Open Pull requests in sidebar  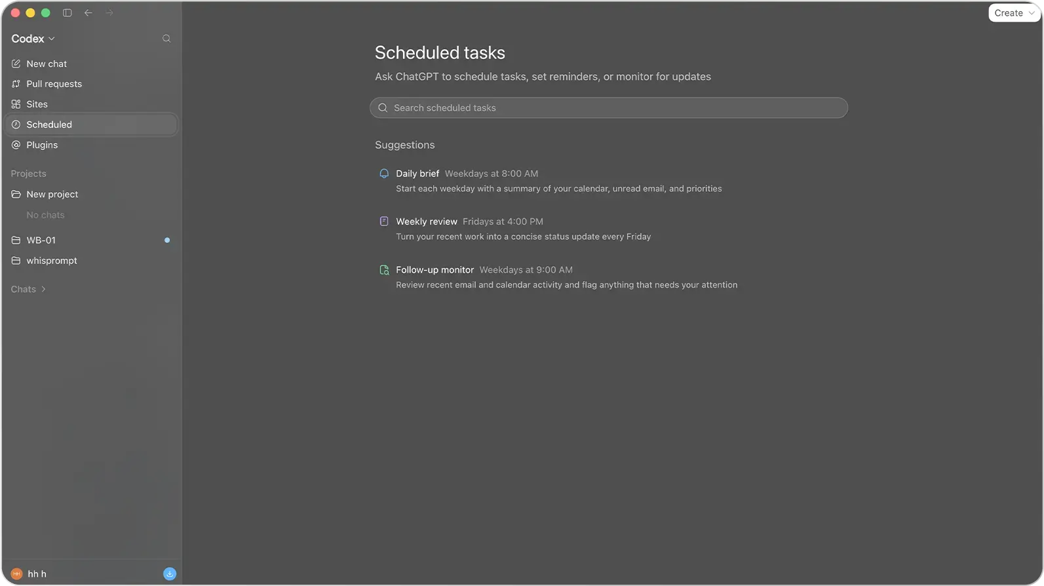click(91, 84)
